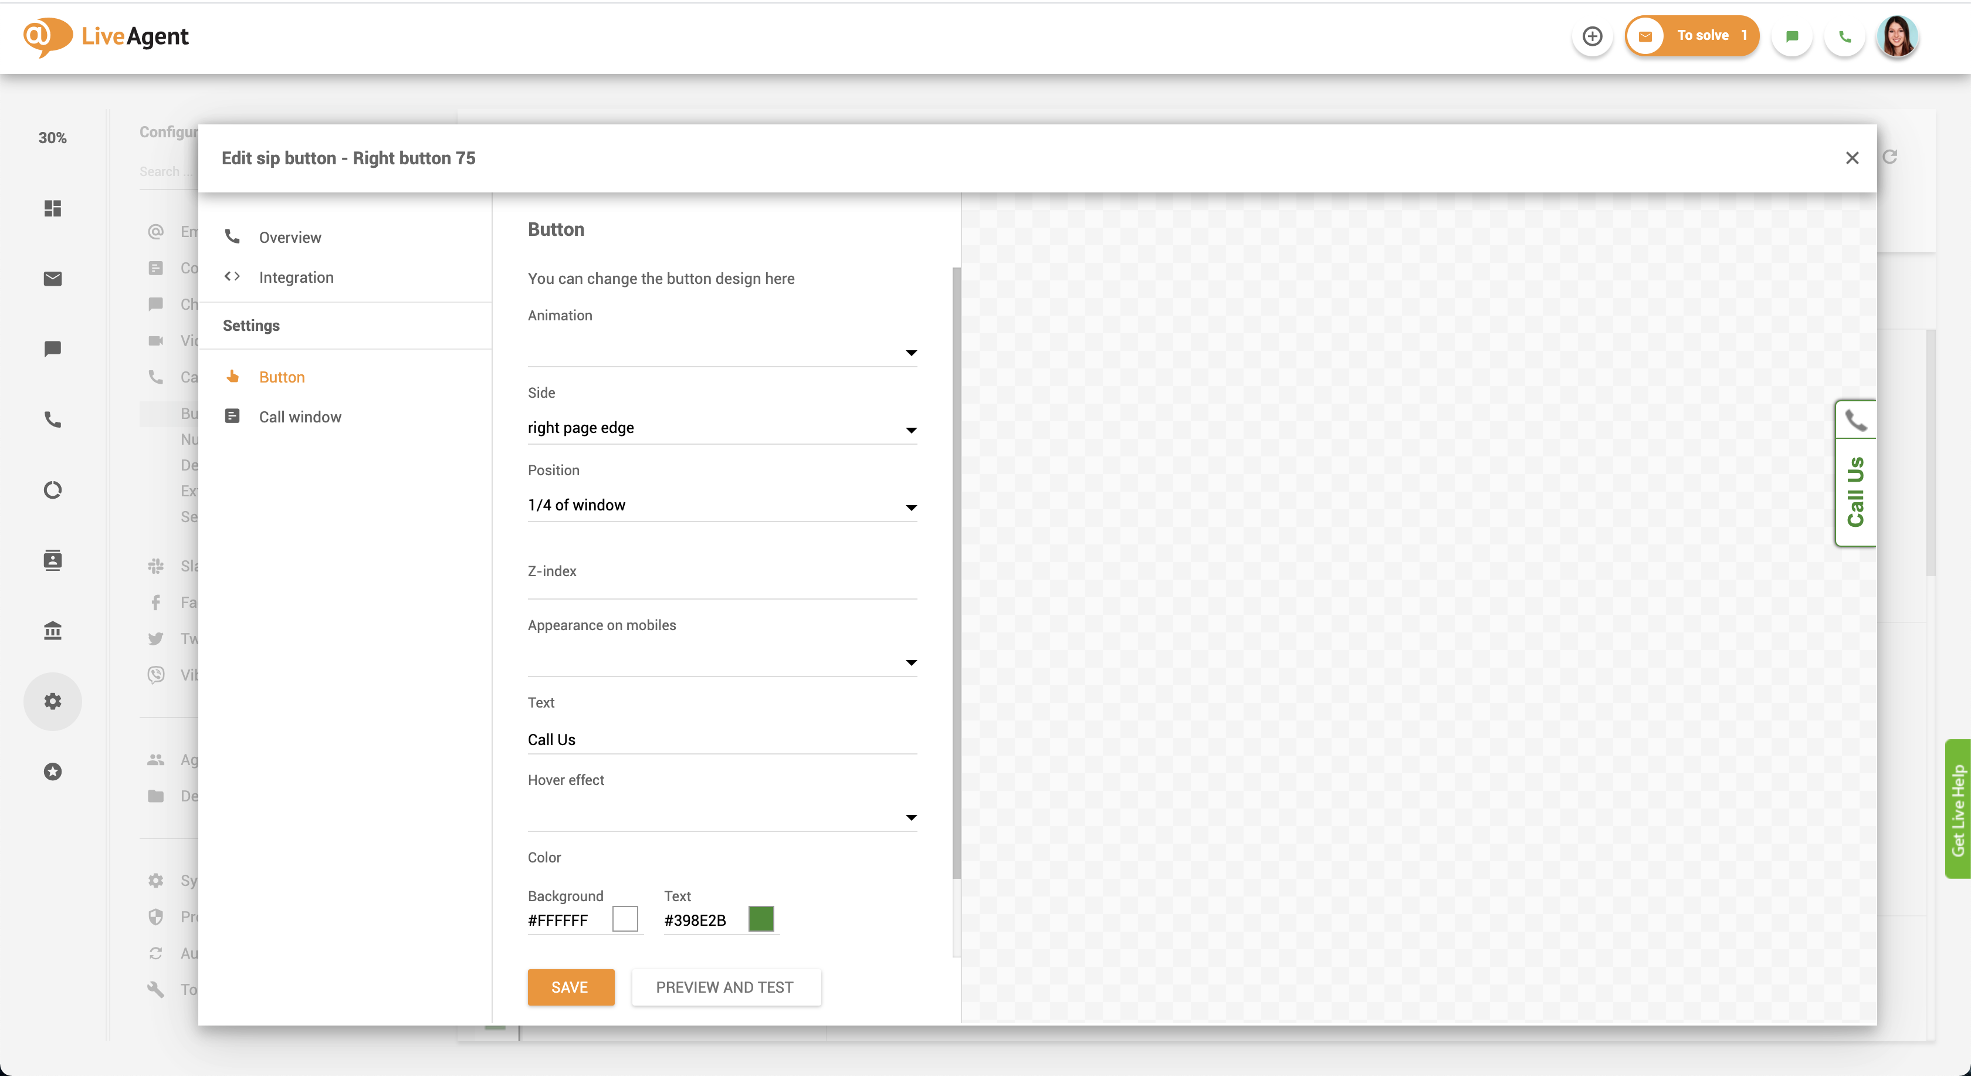
Task: Switch to the Call window settings tab
Action: click(x=300, y=417)
